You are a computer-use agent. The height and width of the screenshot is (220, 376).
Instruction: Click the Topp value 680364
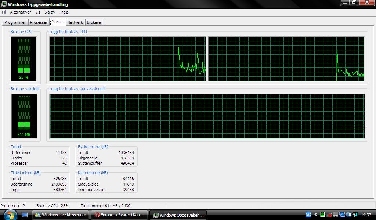(60, 190)
